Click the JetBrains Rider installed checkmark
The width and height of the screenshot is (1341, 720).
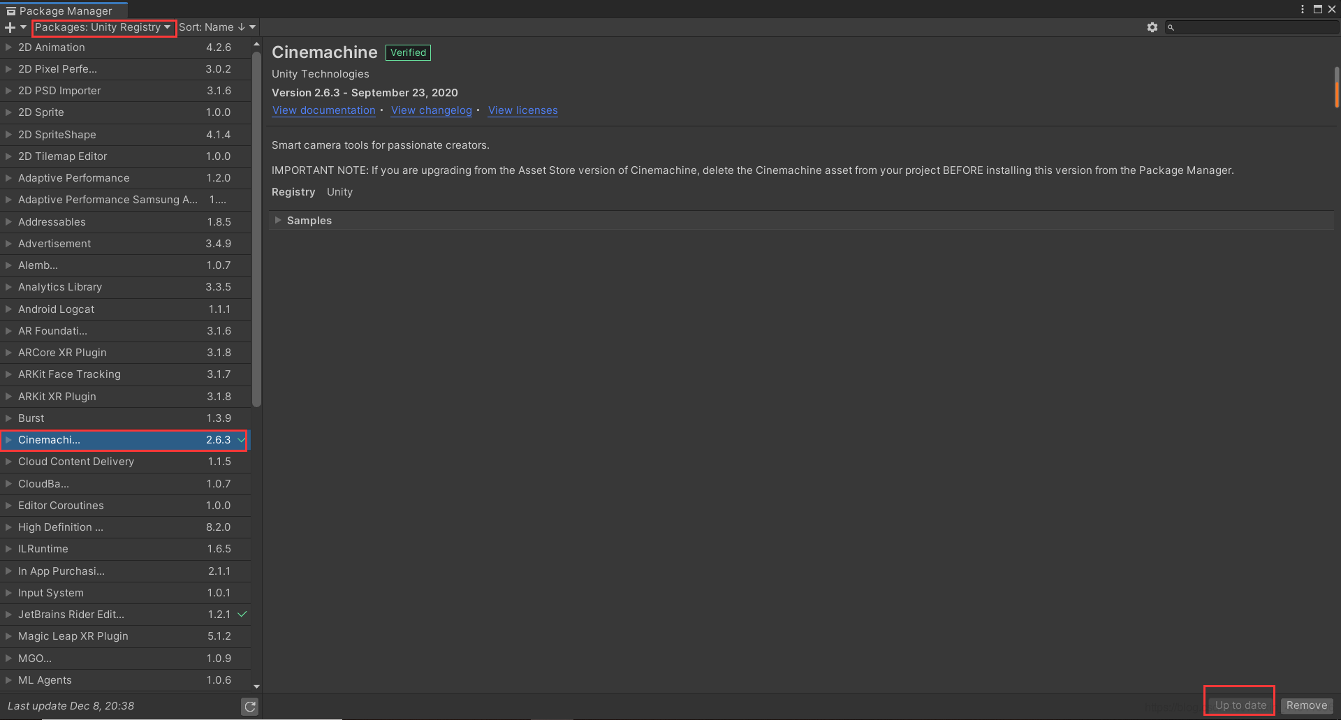click(242, 615)
